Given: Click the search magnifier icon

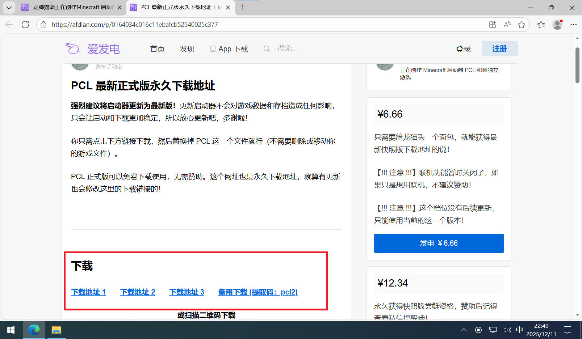Looking at the screenshot, I should [x=267, y=49].
